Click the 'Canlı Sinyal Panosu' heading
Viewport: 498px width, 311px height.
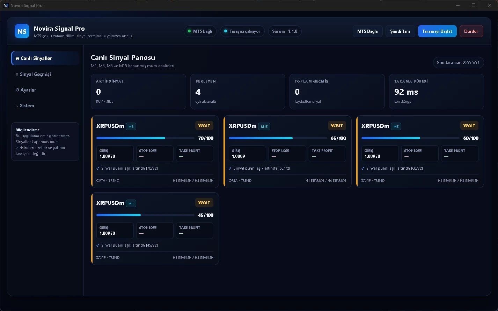click(x=123, y=58)
